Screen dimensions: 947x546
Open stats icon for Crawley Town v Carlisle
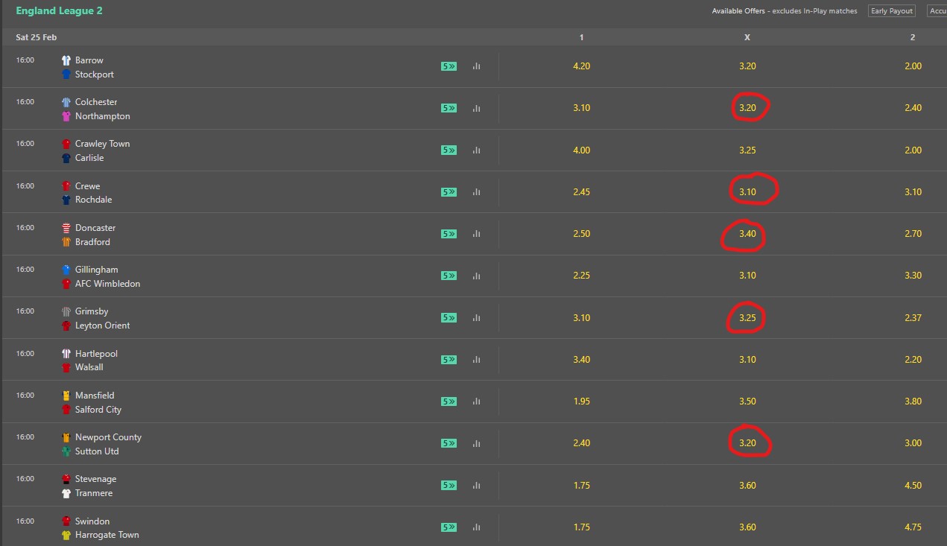[476, 150]
